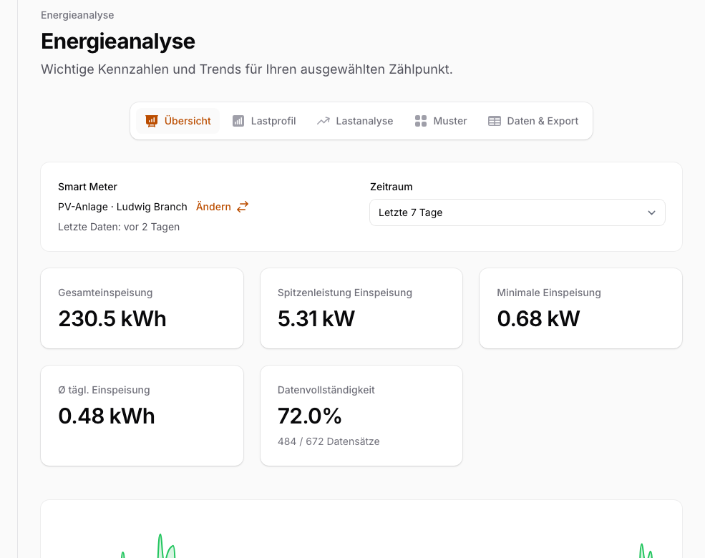The height and width of the screenshot is (558, 705).
Task: Click the swap arrows icon next to Ändern
Action: [242, 207]
